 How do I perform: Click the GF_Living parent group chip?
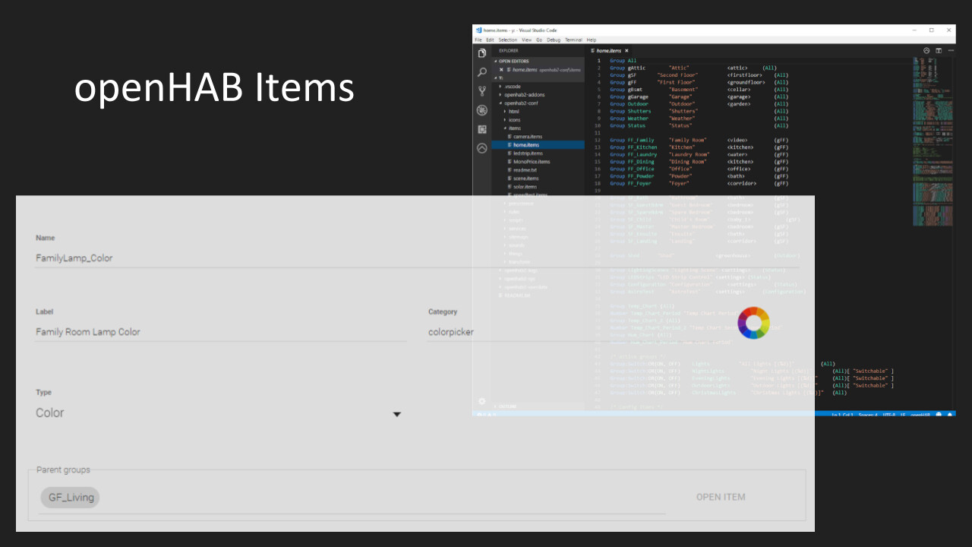click(x=71, y=498)
